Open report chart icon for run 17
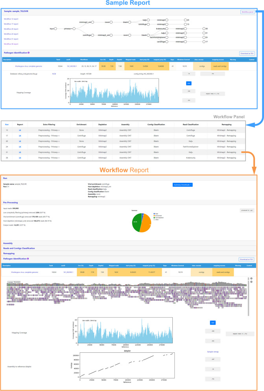Screen dimensions: 264x391 [x=20, y=136]
